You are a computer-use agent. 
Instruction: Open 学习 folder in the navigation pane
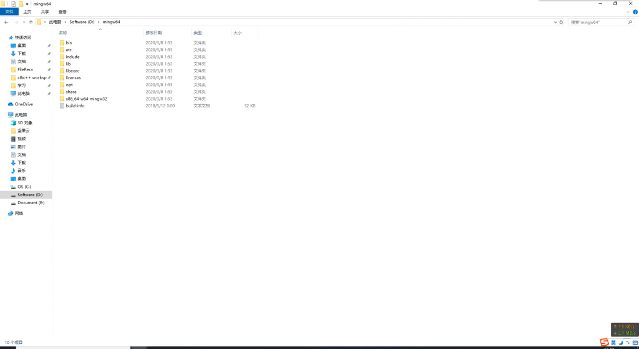click(x=21, y=86)
